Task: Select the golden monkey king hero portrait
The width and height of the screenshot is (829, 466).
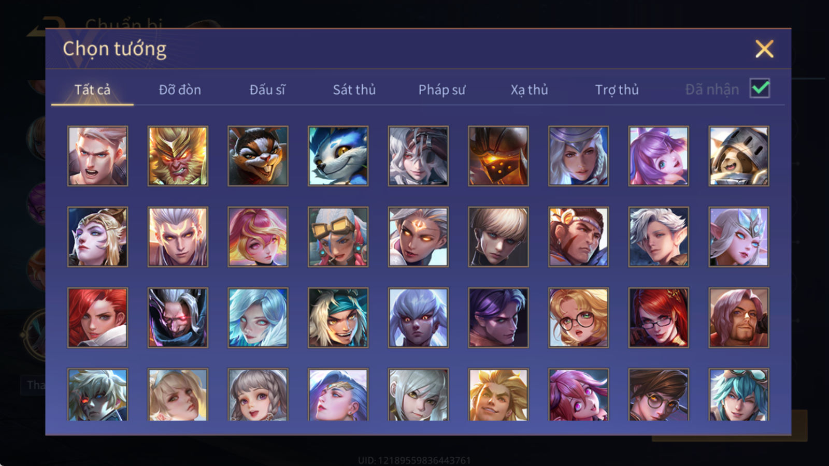Action: click(x=178, y=156)
